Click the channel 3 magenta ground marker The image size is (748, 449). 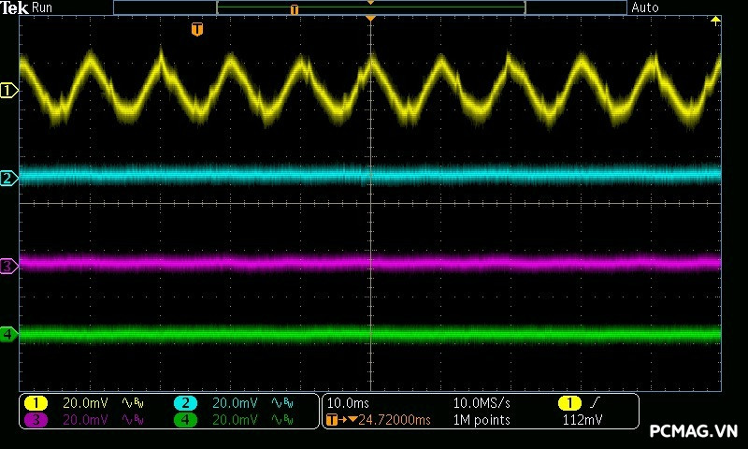pos(8,267)
